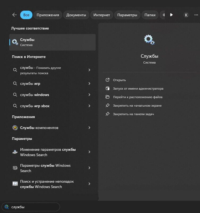Click the Приложения section heading
Screen dimensions: 200x213
[23, 117]
